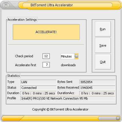Click the Bytes Received value 1940045
The image size is (122, 122).
pos(97,88)
